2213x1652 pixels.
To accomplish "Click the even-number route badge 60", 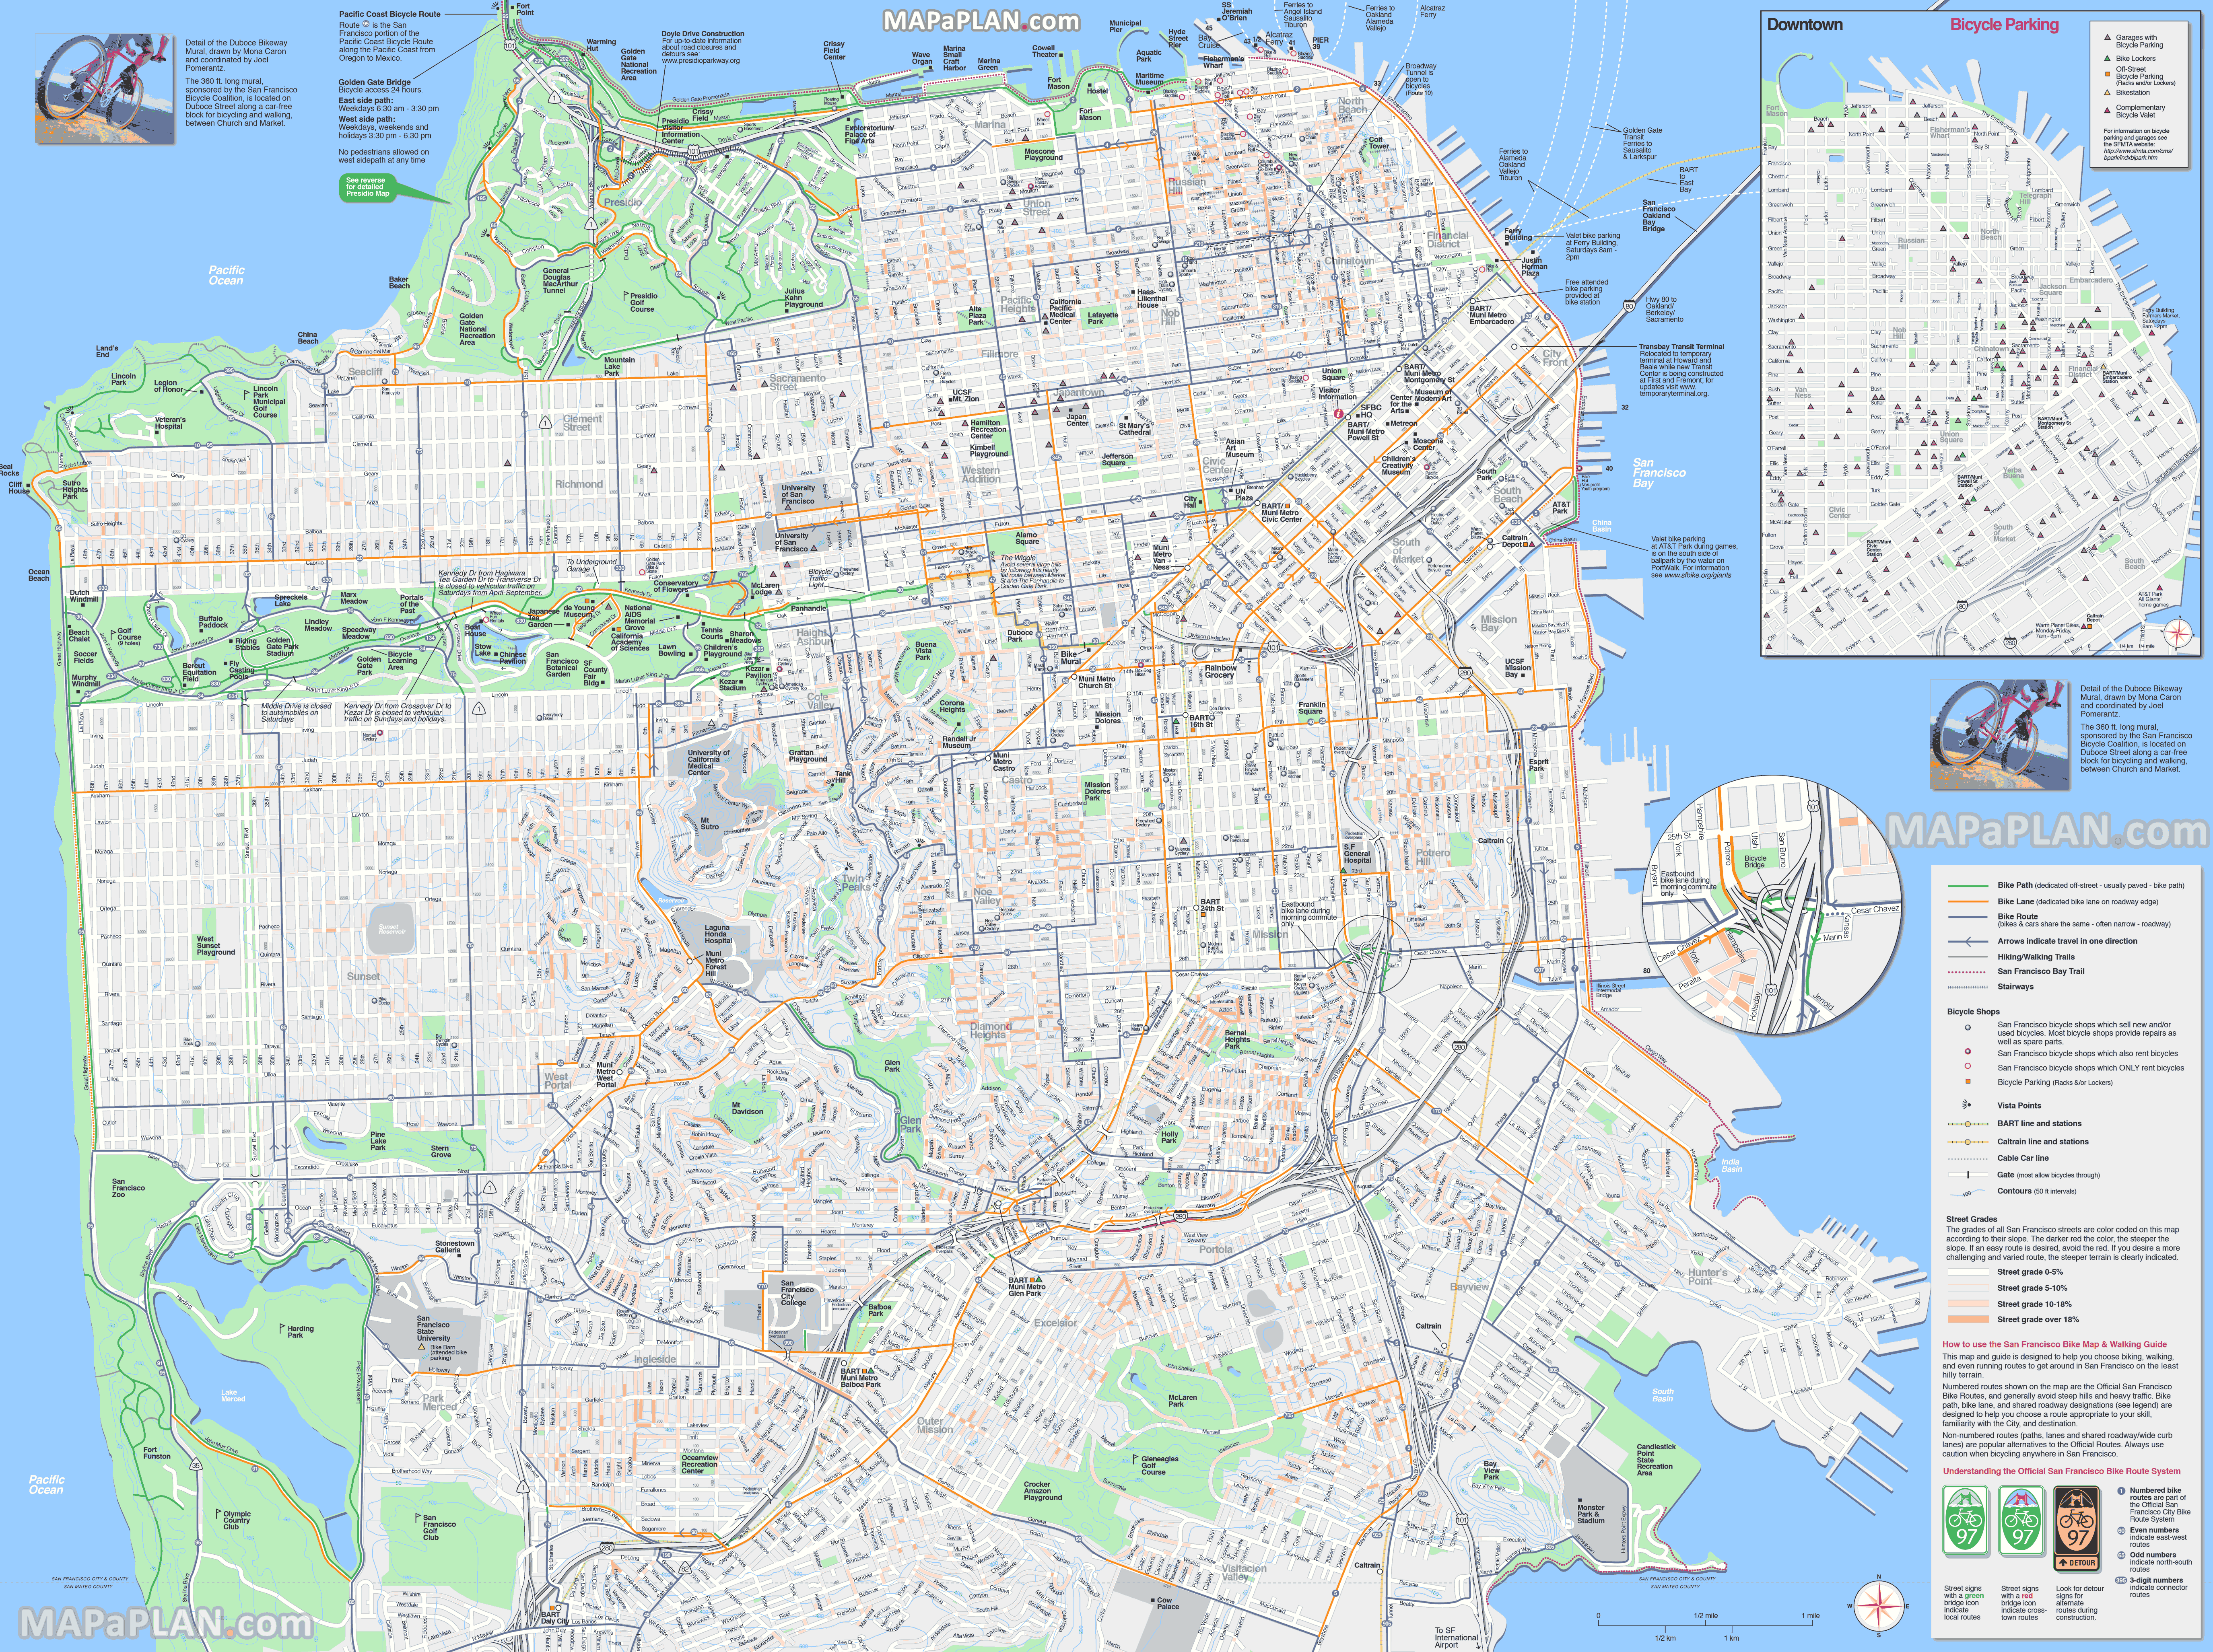I will tap(2121, 1530).
